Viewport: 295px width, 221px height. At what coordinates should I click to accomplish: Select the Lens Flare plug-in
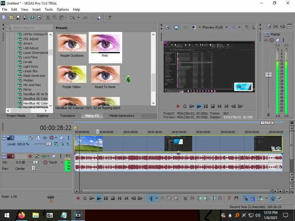(x=30, y=57)
